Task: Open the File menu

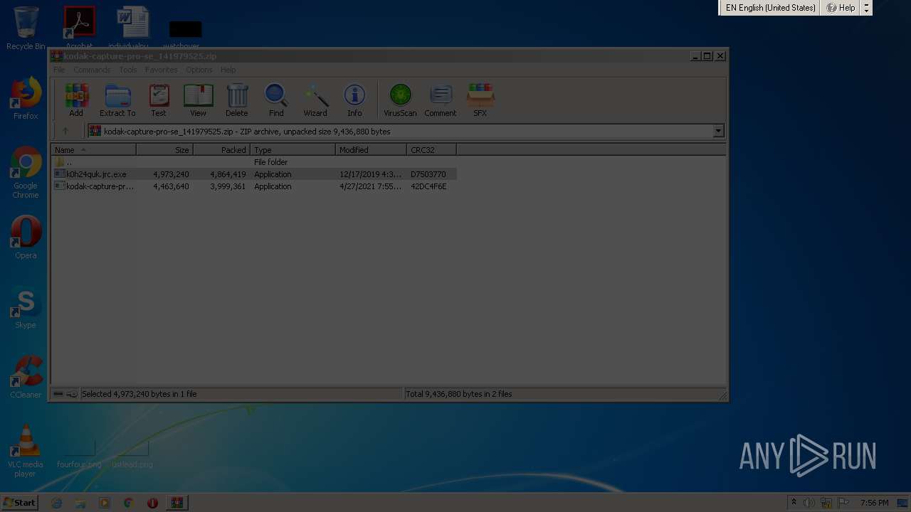Action: pos(59,70)
